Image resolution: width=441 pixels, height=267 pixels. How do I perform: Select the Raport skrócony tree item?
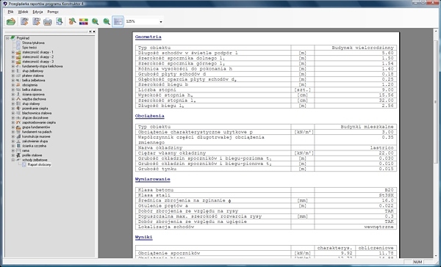click(40, 165)
